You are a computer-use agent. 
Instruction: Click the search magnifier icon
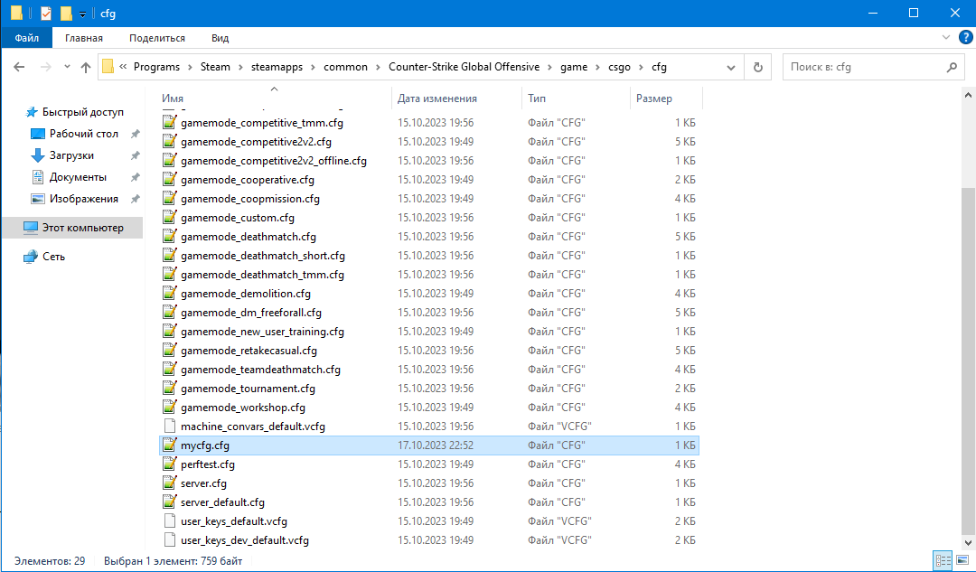951,67
